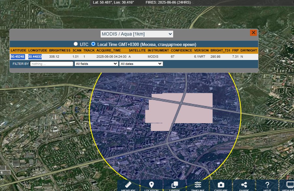This screenshot has height=191, width=294.
Task: Sort by the LATITUDE column header
Action: pos(18,51)
